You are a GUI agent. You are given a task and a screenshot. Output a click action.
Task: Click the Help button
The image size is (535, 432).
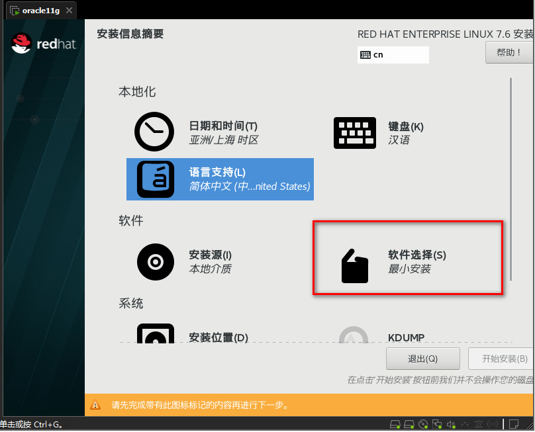pos(509,52)
